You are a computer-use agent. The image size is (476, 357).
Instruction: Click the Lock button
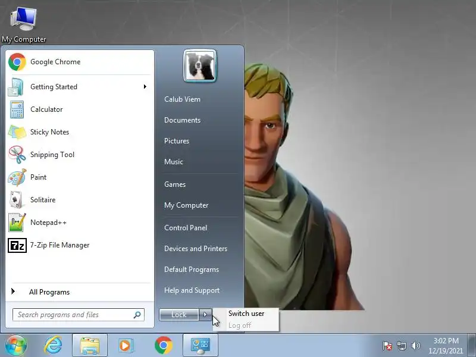(179, 315)
